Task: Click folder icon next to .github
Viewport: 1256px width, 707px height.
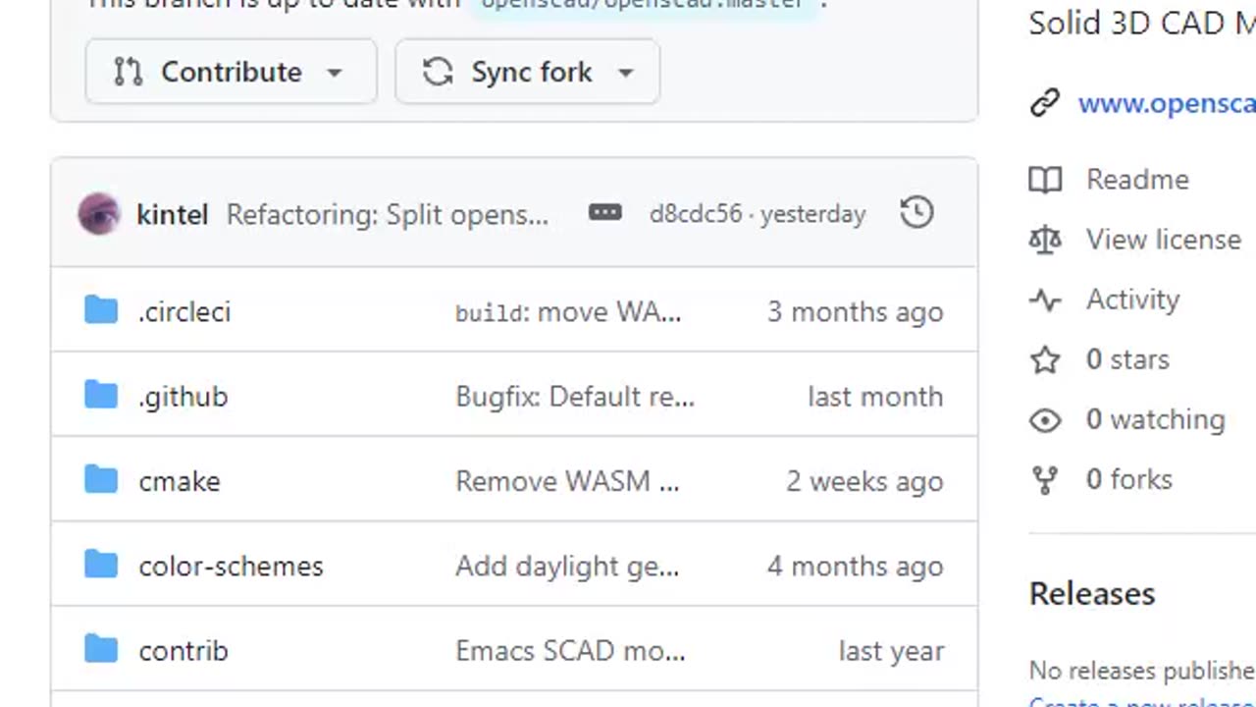Action: coord(101,395)
